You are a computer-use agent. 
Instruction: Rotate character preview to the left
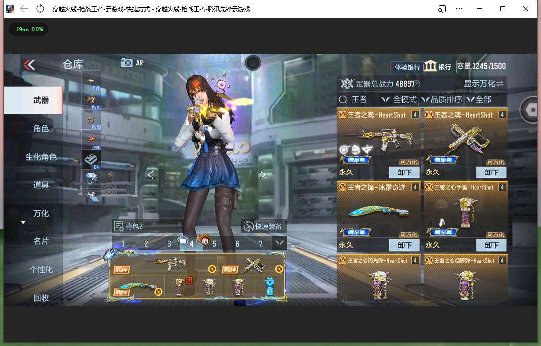tap(150, 175)
